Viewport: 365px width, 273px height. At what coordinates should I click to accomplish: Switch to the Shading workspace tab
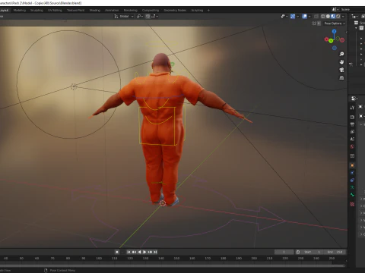click(x=95, y=10)
